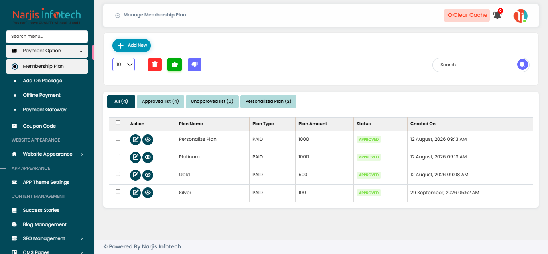Check the Platinum row checkbox

click(x=118, y=156)
